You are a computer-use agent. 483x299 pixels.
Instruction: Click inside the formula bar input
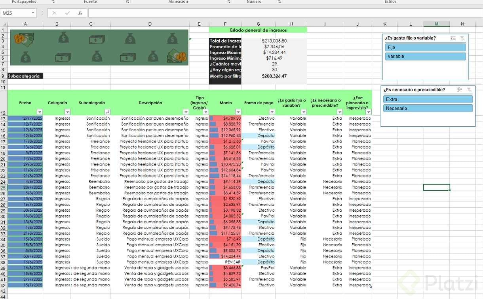285,13
